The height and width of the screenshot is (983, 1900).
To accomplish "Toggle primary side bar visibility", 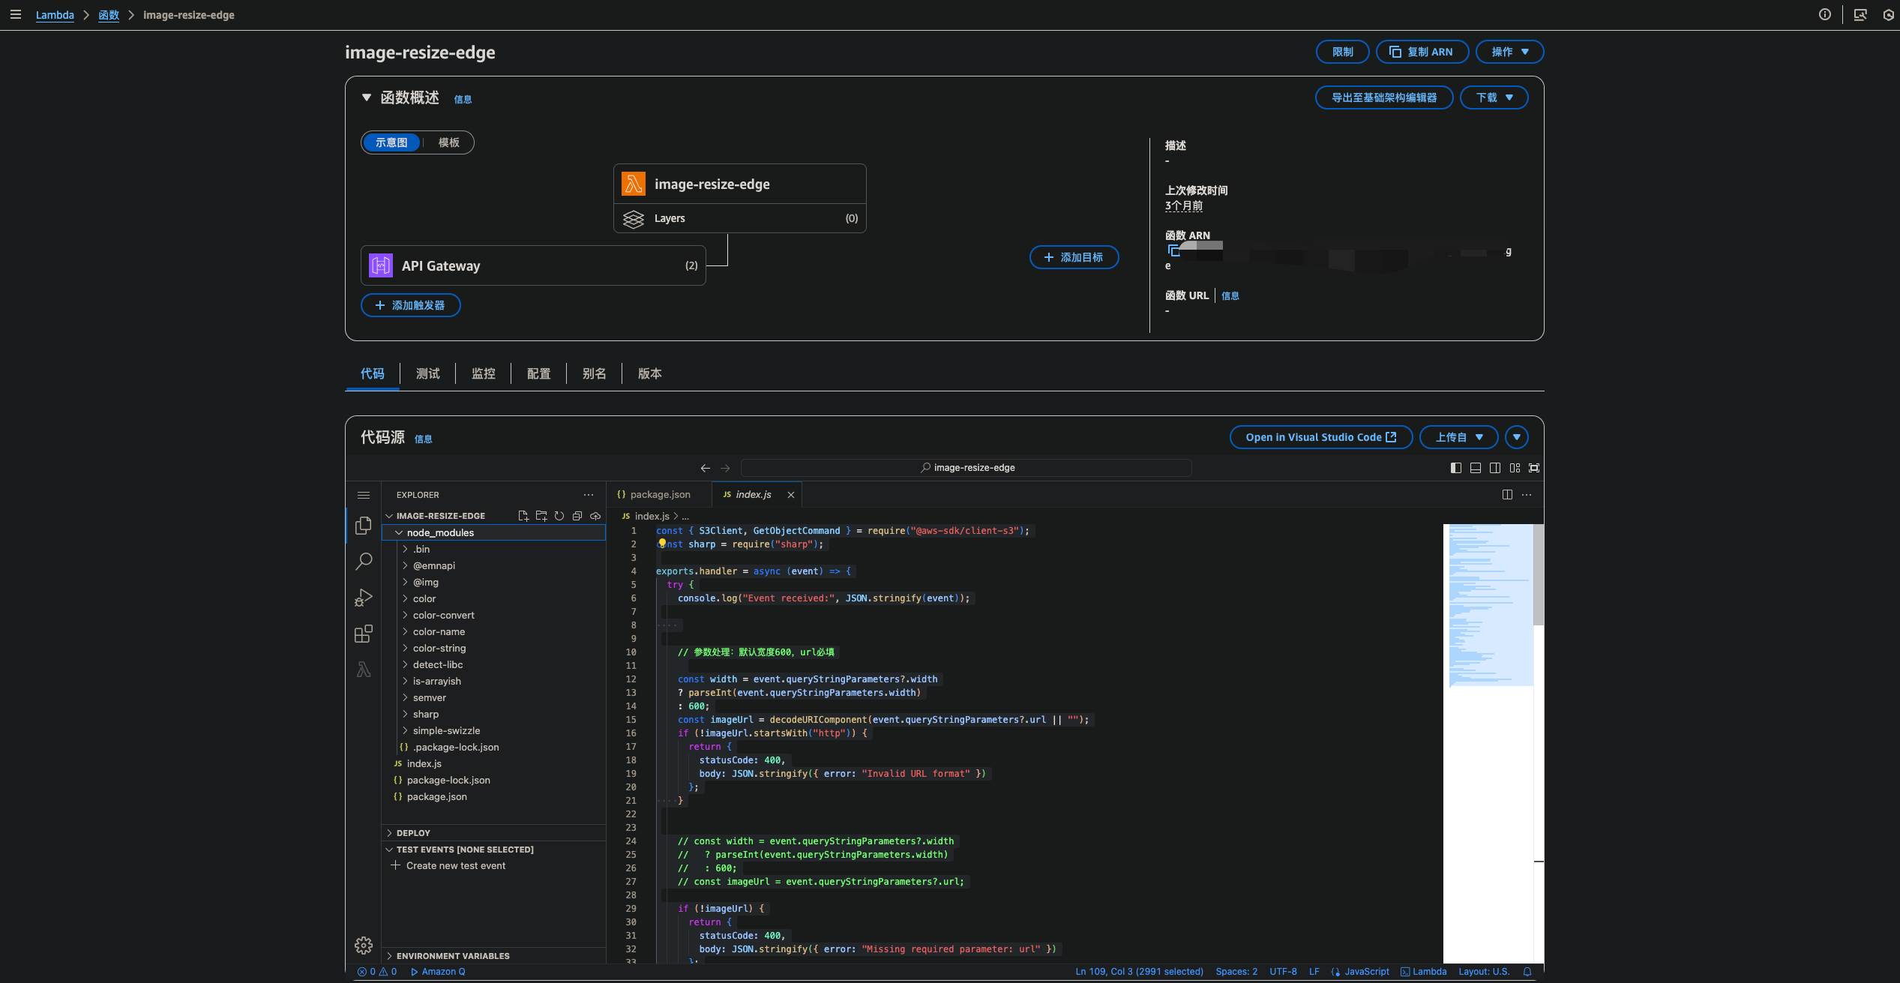I will (x=1456, y=468).
